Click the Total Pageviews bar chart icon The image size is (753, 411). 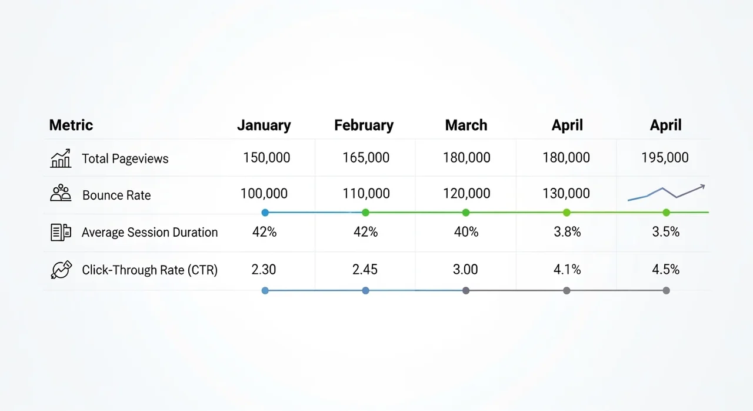click(x=61, y=158)
